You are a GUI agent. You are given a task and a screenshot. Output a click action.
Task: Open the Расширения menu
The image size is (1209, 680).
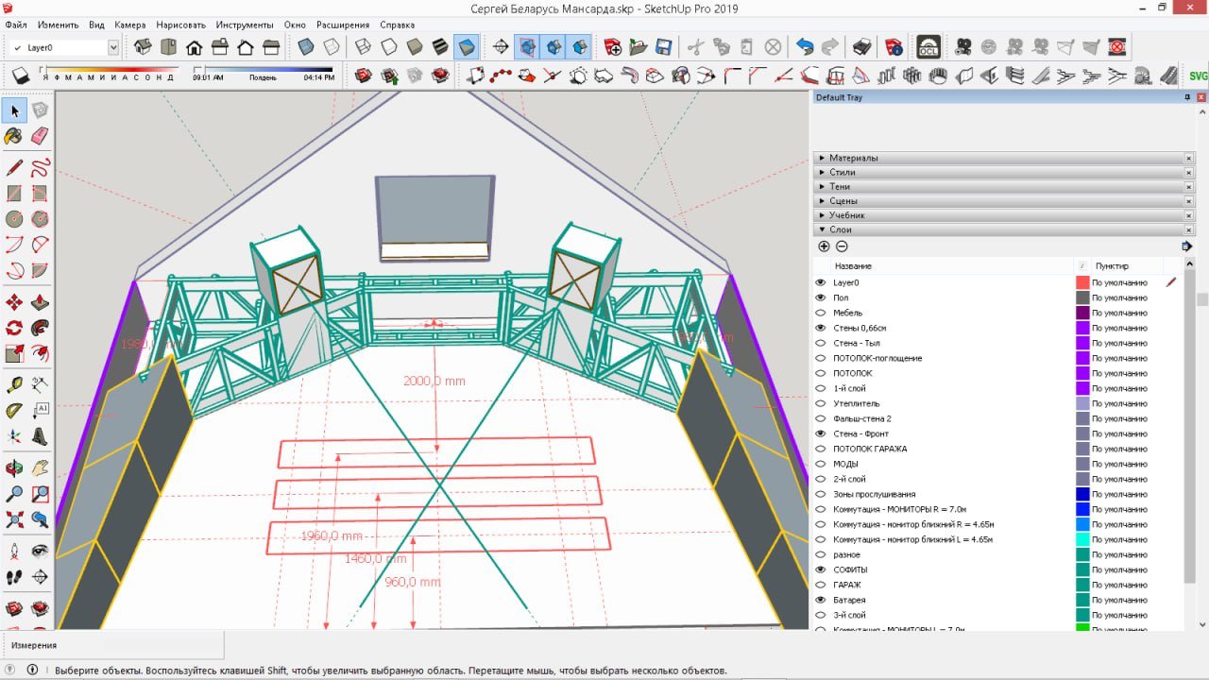pos(343,25)
